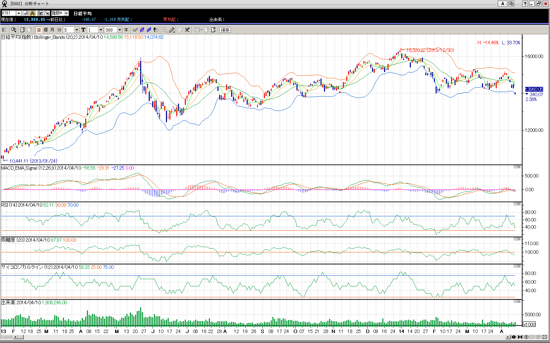Open the stock code 0101 dropdown
550x343 pixels.
coord(19,13)
